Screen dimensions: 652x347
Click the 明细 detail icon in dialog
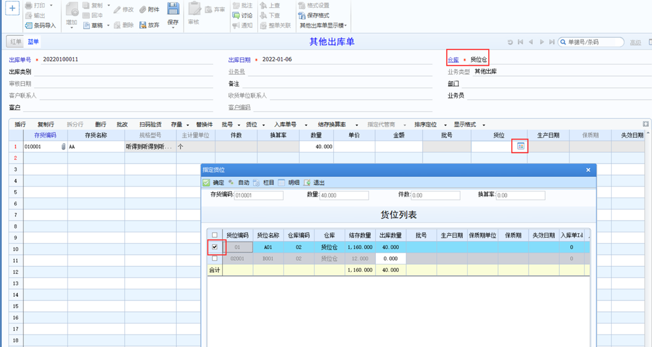pyautogui.click(x=282, y=182)
